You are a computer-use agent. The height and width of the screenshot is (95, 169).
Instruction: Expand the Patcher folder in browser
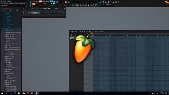pos(7,12)
